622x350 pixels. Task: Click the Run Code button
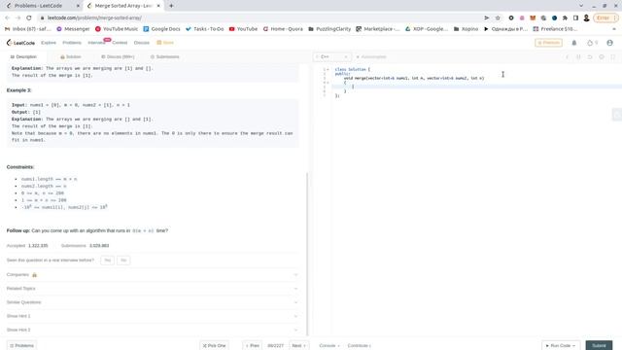561,346
